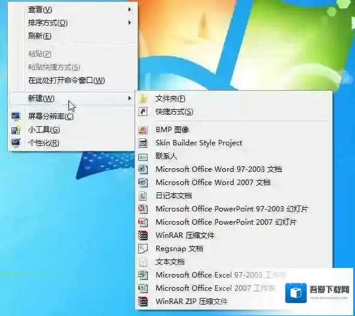The height and width of the screenshot is (316, 355).
Task: Create a new Regsnap 文档
Action: click(x=234, y=249)
